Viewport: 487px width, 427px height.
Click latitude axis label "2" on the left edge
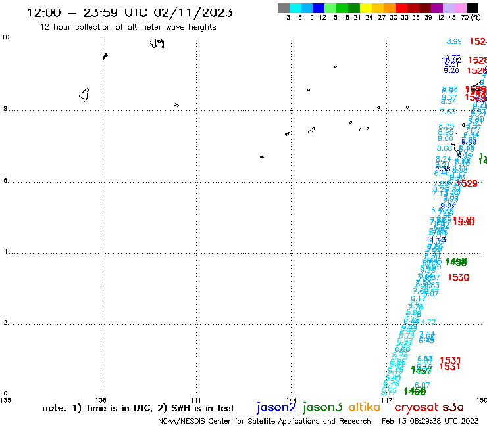click(x=5, y=323)
